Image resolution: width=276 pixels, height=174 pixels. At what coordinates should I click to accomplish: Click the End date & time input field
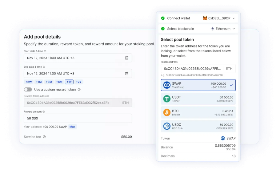tap(78, 74)
